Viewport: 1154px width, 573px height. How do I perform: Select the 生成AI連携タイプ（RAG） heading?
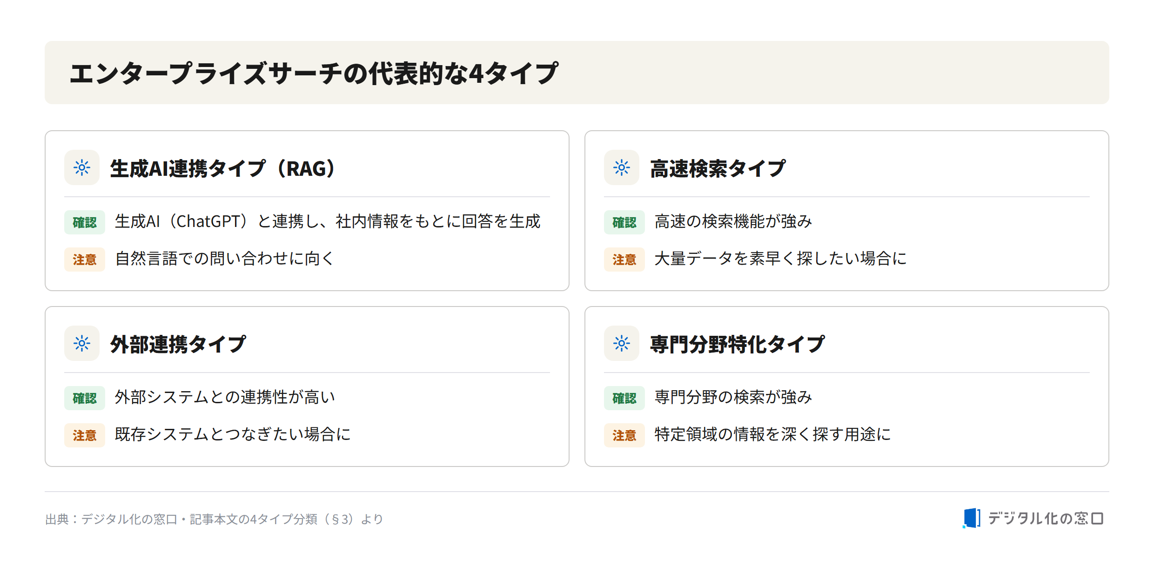[222, 168]
